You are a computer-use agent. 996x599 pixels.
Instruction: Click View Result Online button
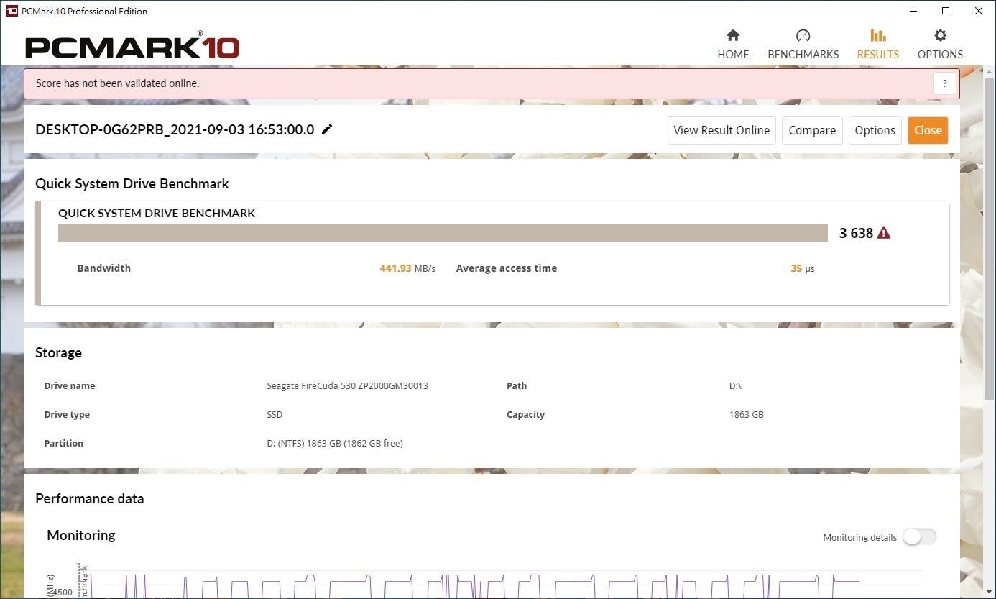(x=721, y=130)
